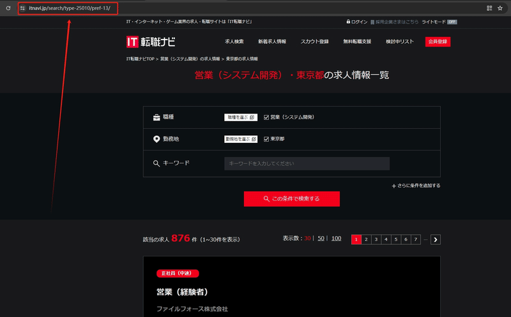Click the magnifier icon next to キーワード
Screen dimensions: 511x317
click(x=156, y=163)
